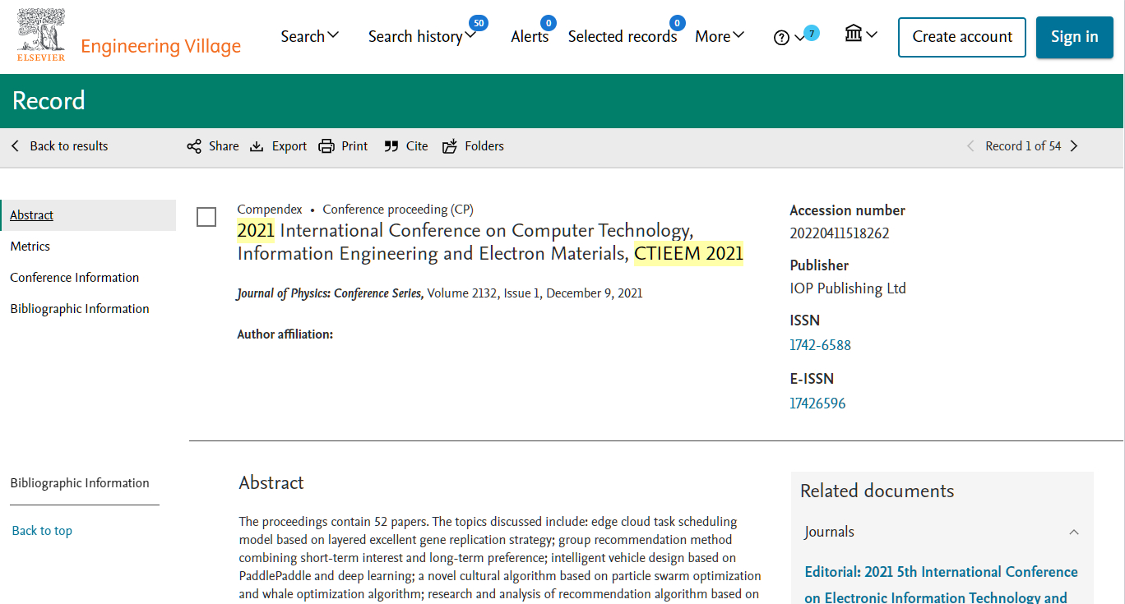Go to previous record arrow
Viewport: 1125px width, 604px height.
tap(970, 146)
